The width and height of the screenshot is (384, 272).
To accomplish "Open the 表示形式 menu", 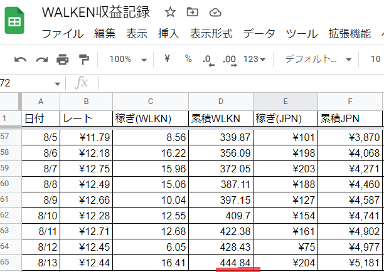I will click(211, 33).
